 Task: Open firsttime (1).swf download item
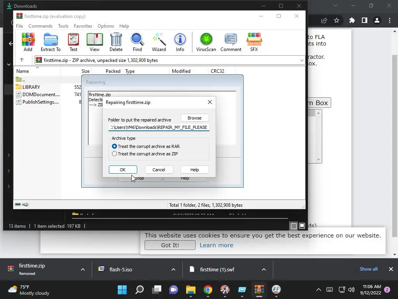[217, 269]
